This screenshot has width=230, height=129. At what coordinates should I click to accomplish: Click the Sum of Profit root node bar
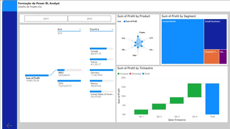coord(37,75)
